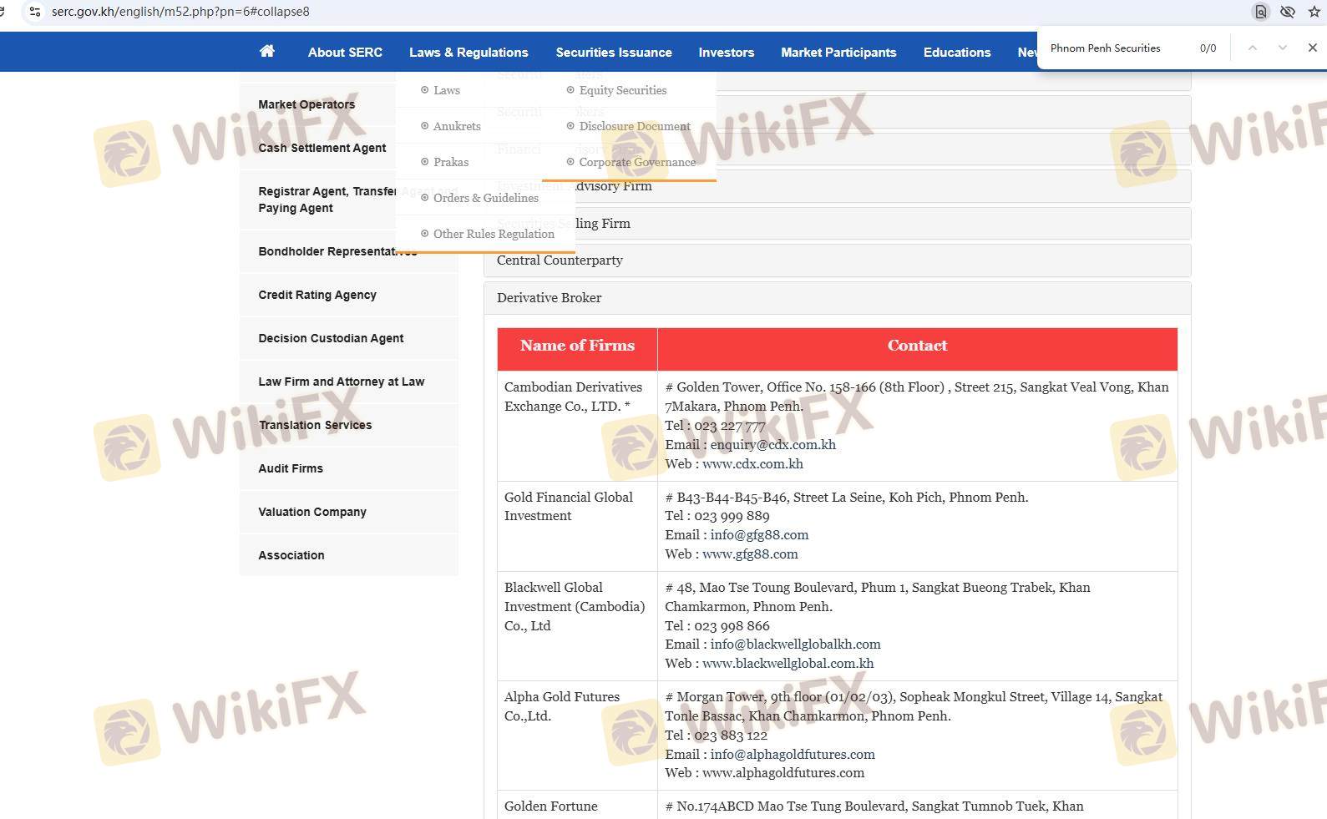
Task: Go to next find result arrow
Action: 1282,48
